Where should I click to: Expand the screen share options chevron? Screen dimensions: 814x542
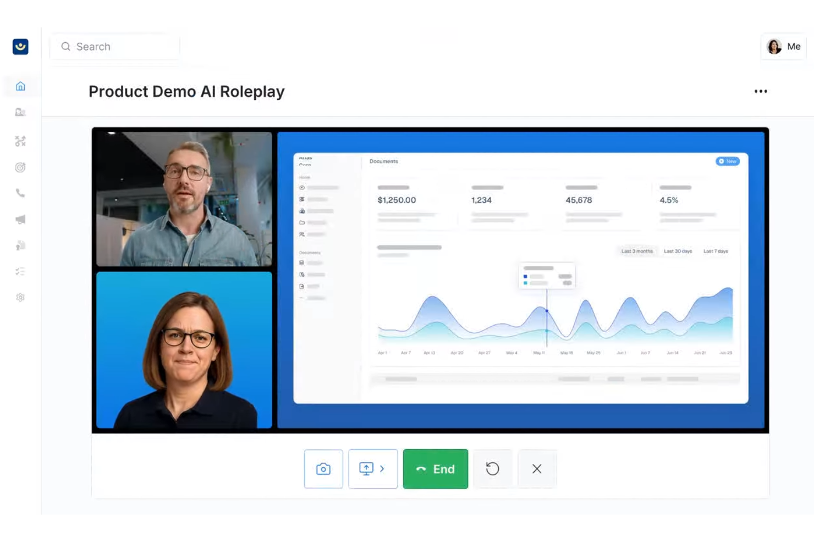(382, 468)
